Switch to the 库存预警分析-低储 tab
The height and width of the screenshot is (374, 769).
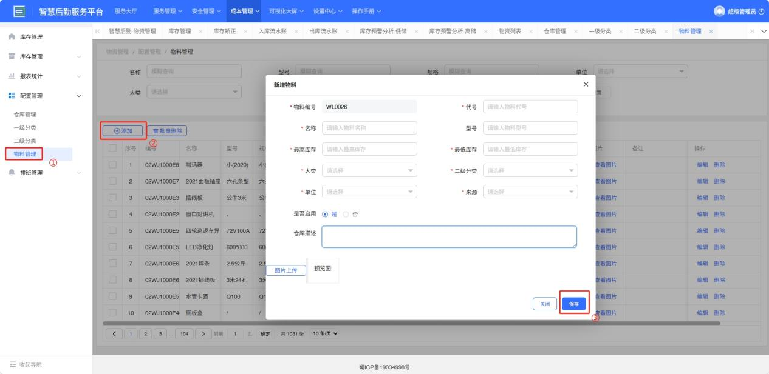pos(384,31)
